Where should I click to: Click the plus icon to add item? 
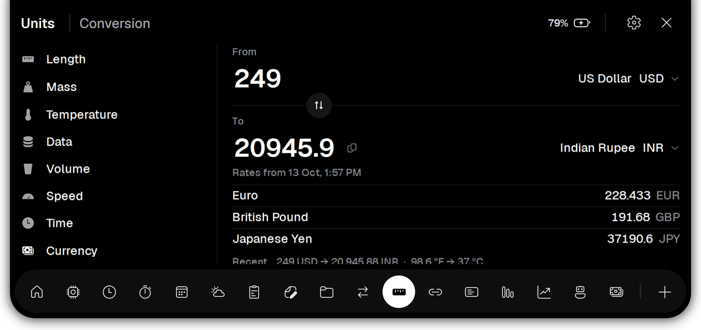click(665, 292)
